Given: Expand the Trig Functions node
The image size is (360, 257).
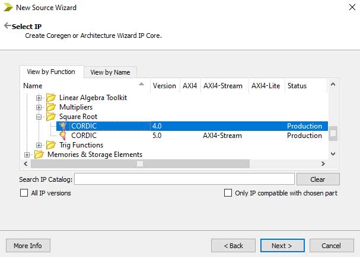Looking at the screenshot, I should click(x=39, y=145).
